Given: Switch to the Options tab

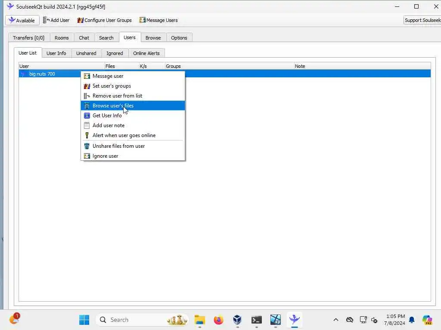Looking at the screenshot, I should (179, 38).
